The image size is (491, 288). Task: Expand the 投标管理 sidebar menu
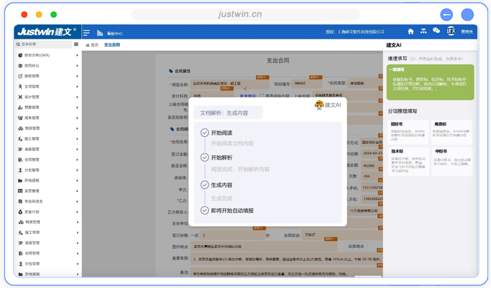coord(46,76)
